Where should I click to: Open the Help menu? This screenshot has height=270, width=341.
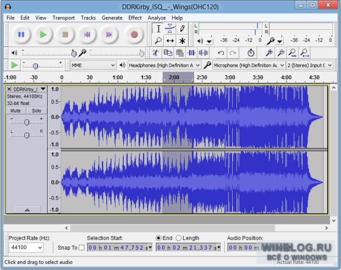coord(177,18)
